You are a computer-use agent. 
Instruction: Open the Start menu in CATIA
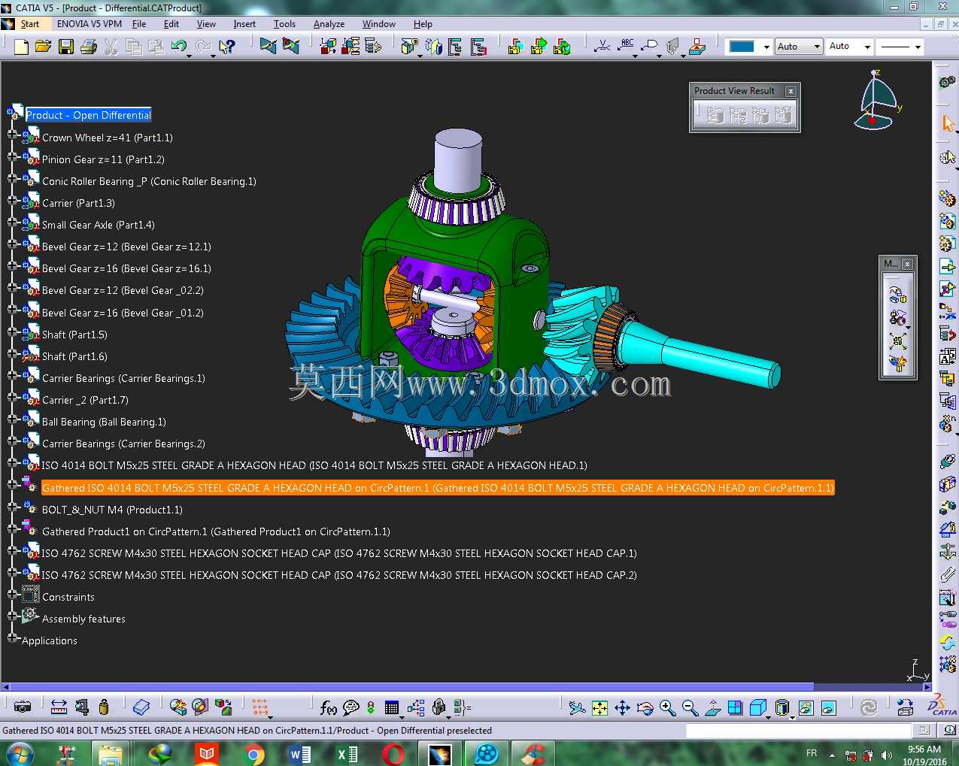[30, 24]
